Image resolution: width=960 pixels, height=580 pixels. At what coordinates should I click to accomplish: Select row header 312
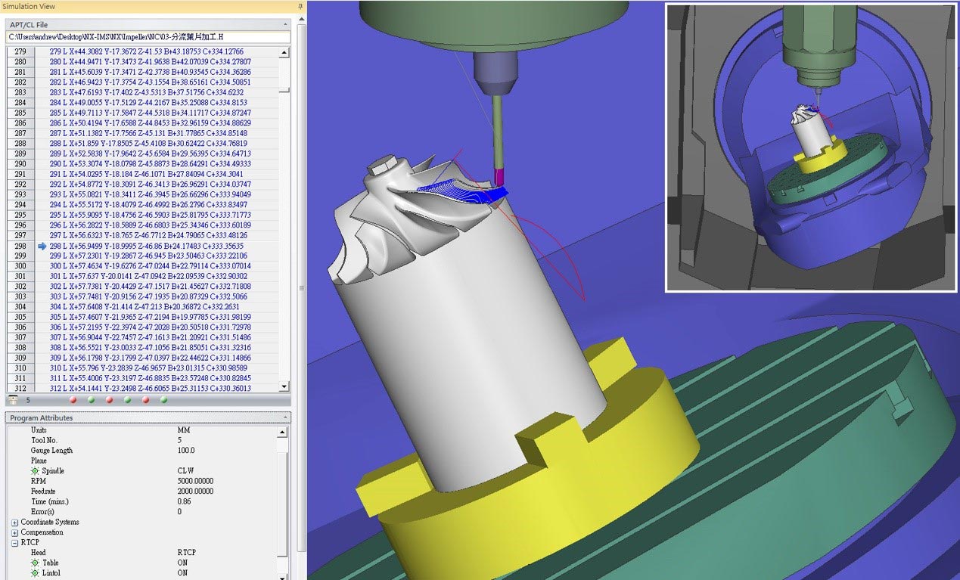pos(20,389)
